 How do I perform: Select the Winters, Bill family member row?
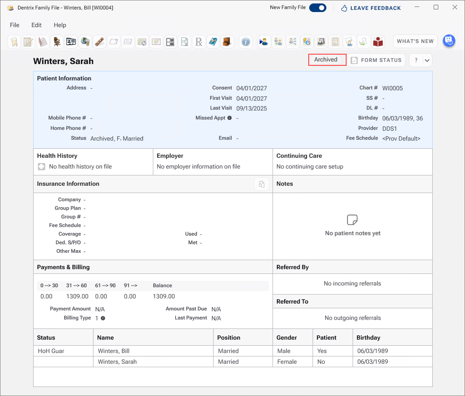(233, 351)
